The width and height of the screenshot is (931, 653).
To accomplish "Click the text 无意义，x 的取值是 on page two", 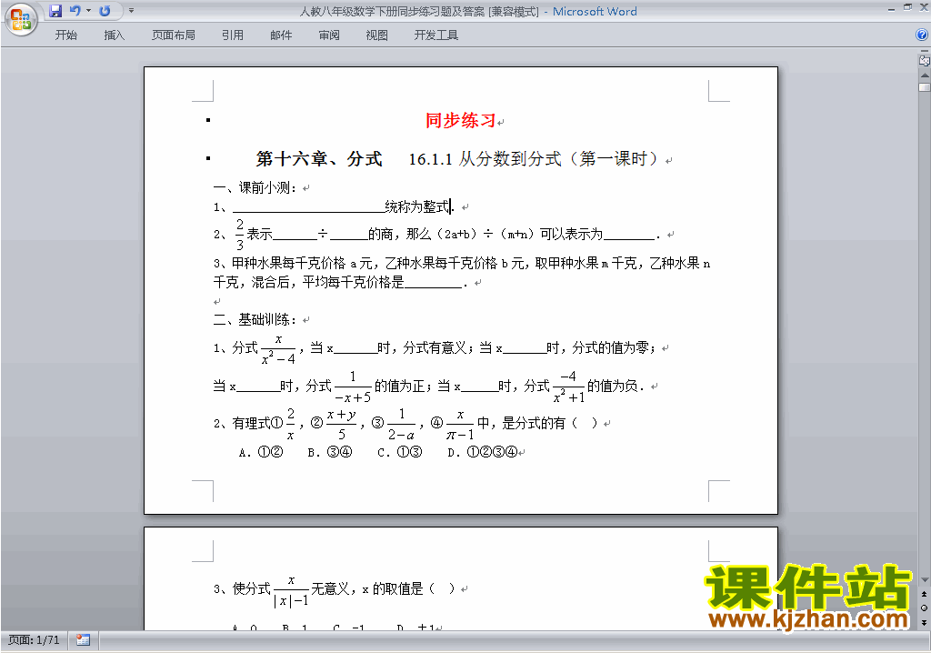I will tap(367, 588).
